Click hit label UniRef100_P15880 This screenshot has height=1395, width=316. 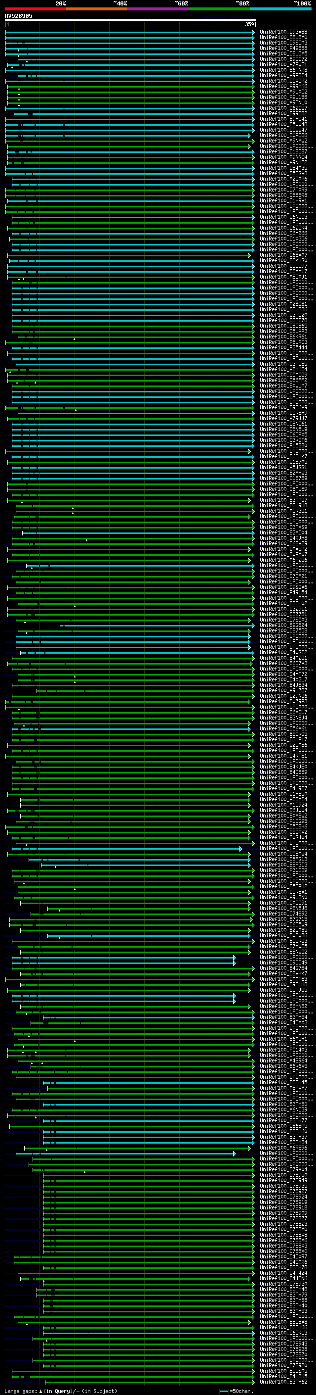click(x=283, y=446)
